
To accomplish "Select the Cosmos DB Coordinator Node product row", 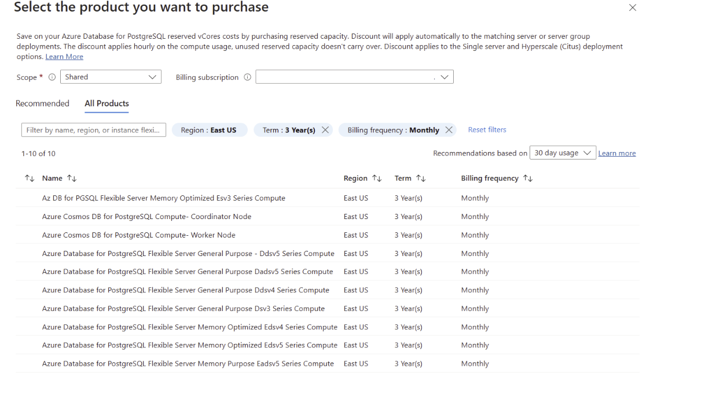I will click(146, 216).
